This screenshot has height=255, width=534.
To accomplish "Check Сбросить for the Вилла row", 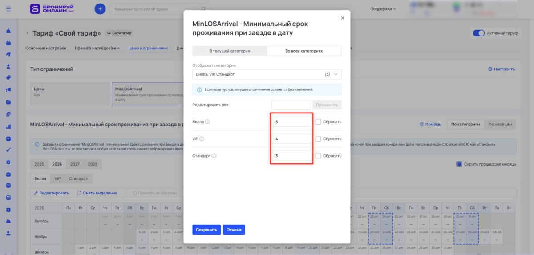I will tap(318, 121).
